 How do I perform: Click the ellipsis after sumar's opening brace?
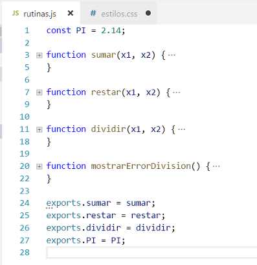click(172, 55)
